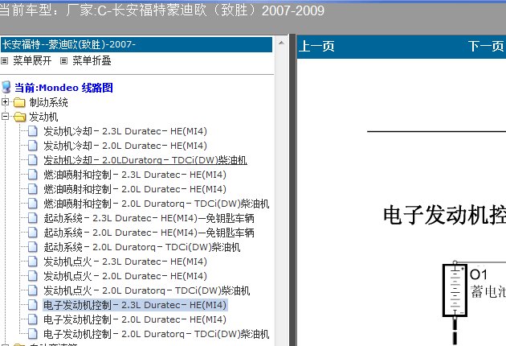Open 发动机冷却- 2.0L Duratec- HE(MI4)
This screenshot has width=506, height=346.
(x=125, y=146)
